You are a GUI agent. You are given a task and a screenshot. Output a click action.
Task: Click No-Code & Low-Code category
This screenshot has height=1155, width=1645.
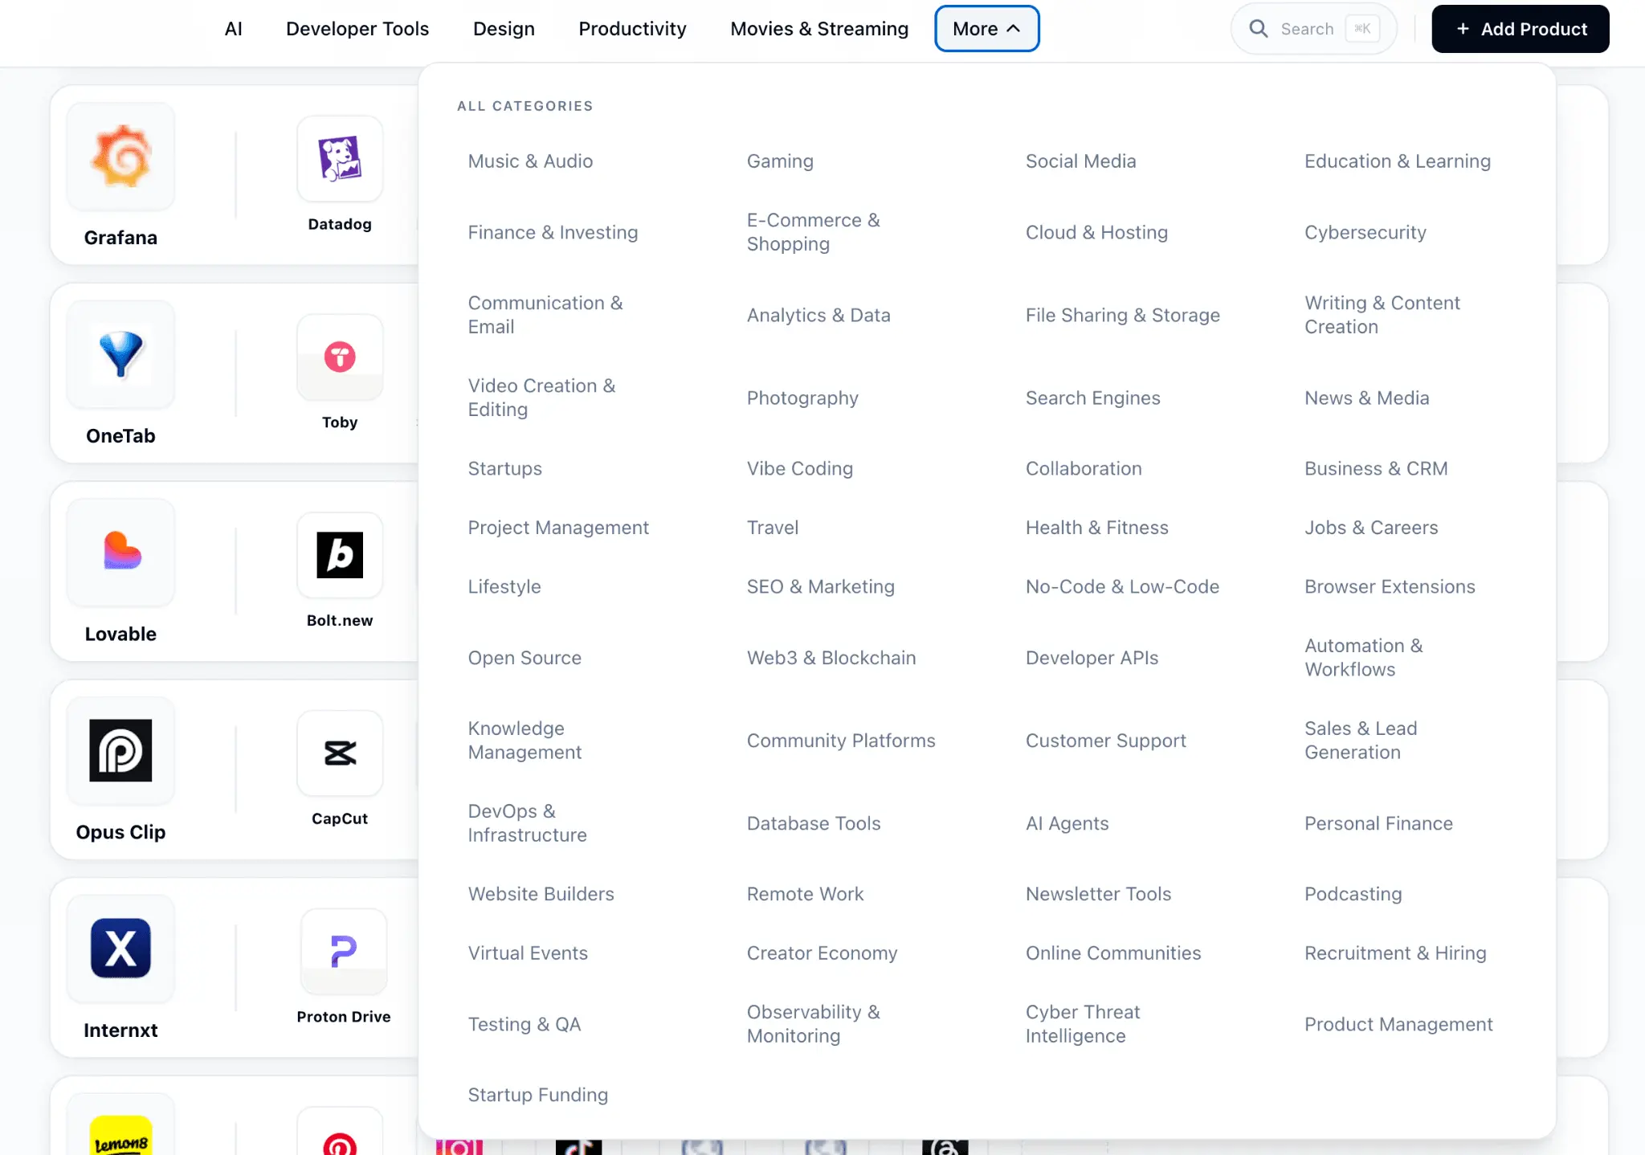point(1122,586)
